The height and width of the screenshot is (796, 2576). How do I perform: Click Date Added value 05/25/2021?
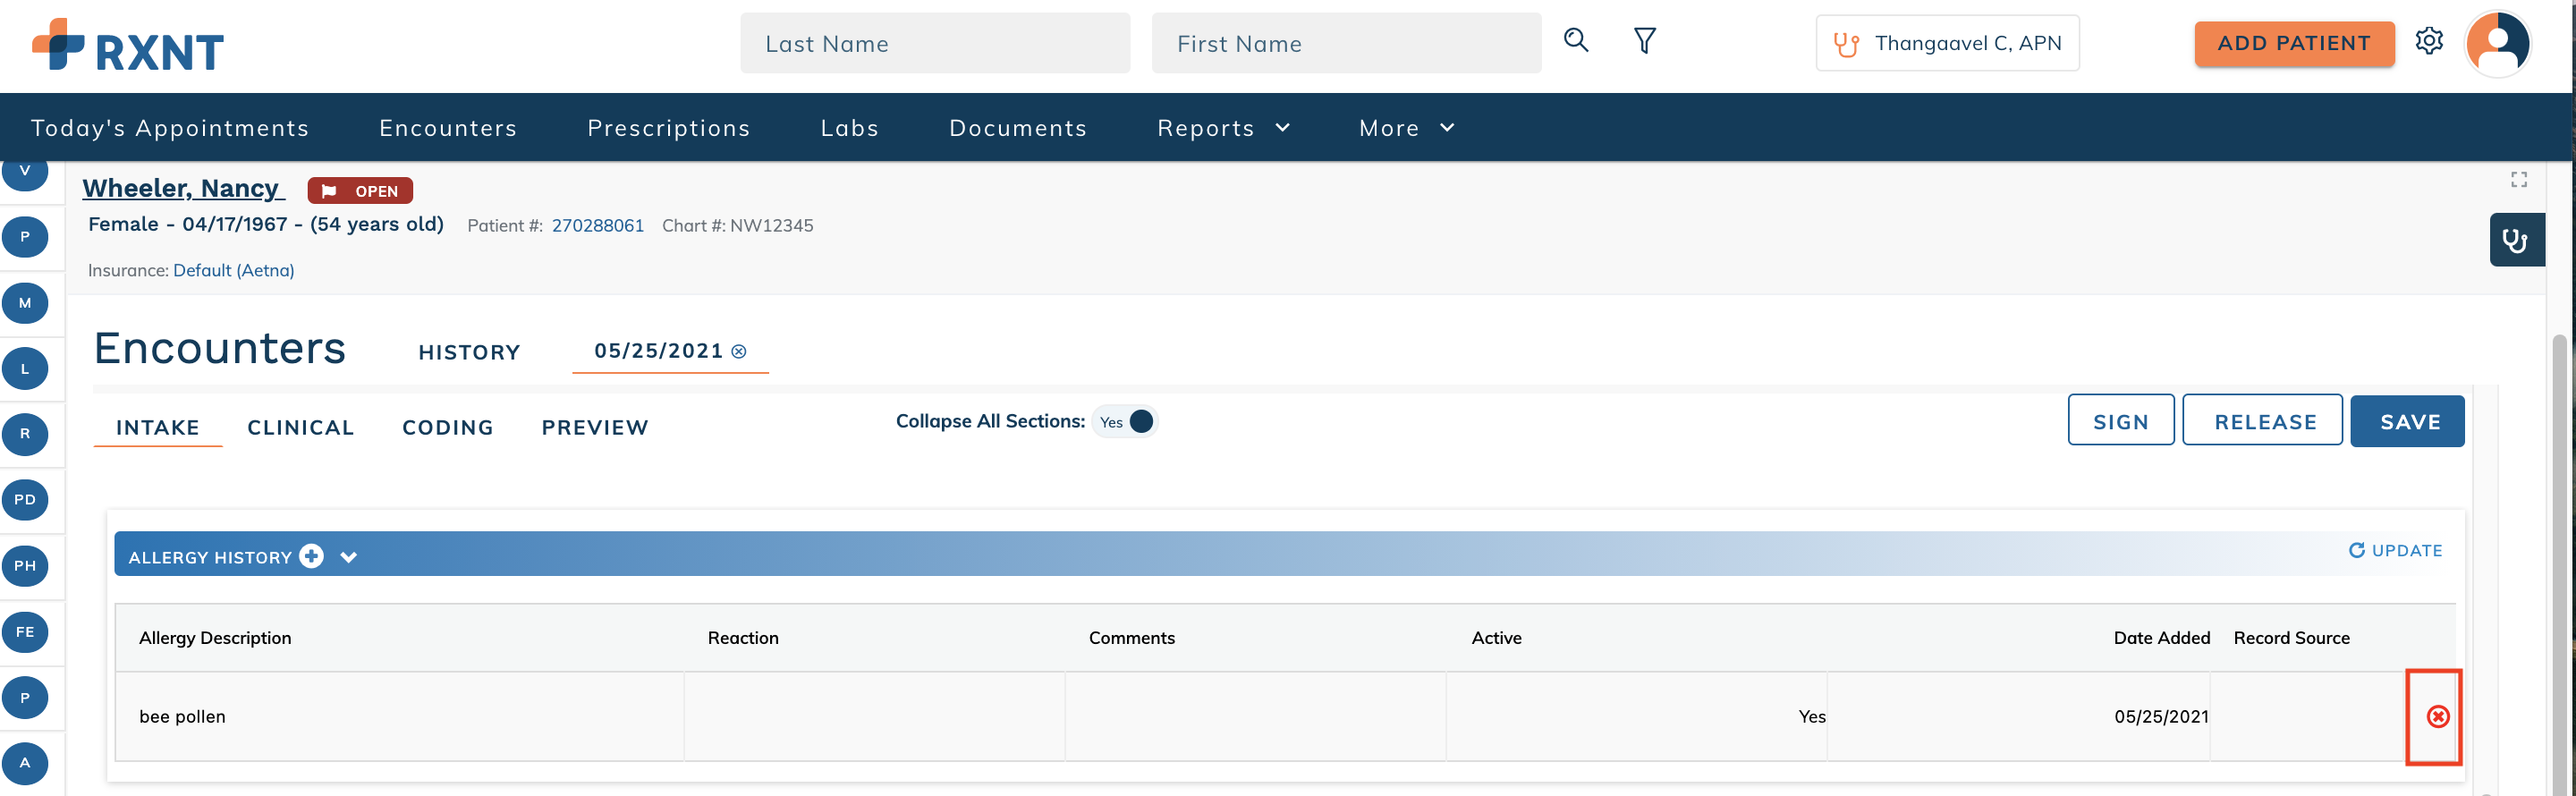pyautogui.click(x=2161, y=717)
